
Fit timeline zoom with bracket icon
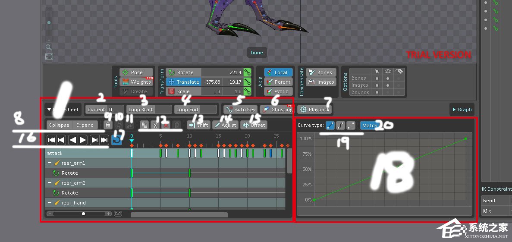point(118,214)
